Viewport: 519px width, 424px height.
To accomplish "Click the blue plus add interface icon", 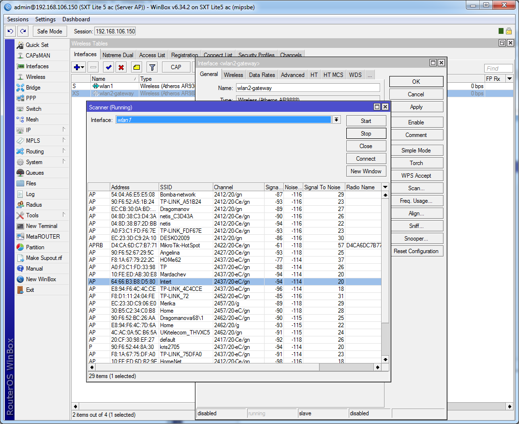I will point(77,67).
